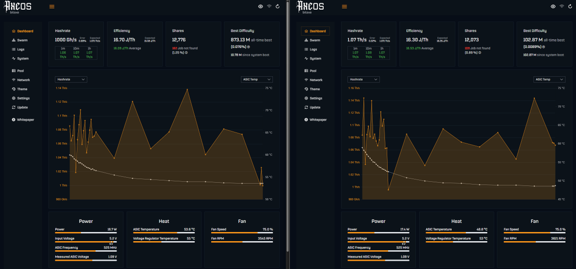Open hamburger menu in left window
576x269 pixels.
point(52,7)
